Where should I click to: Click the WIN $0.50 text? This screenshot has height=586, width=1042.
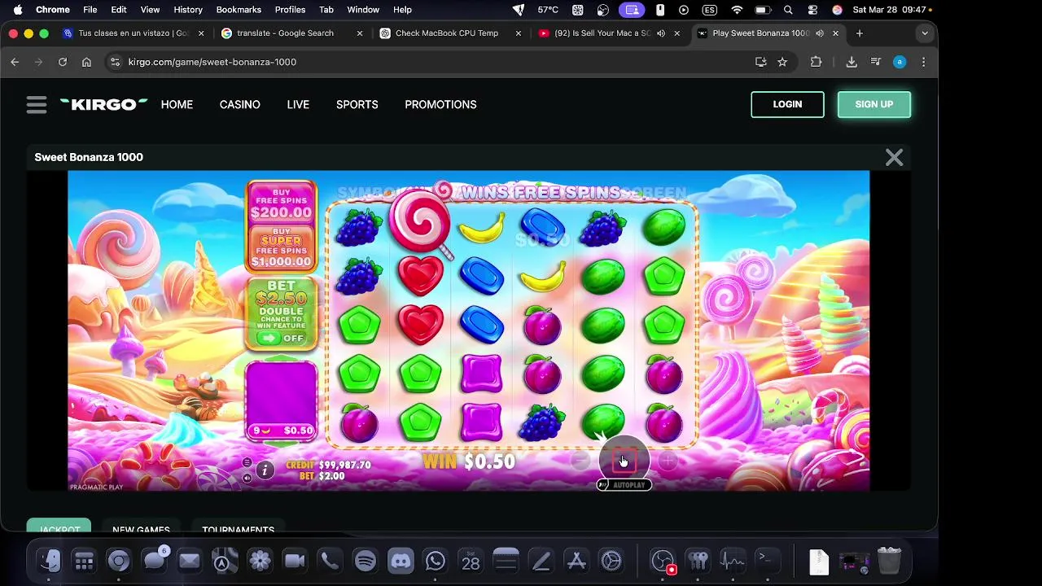[469, 461]
